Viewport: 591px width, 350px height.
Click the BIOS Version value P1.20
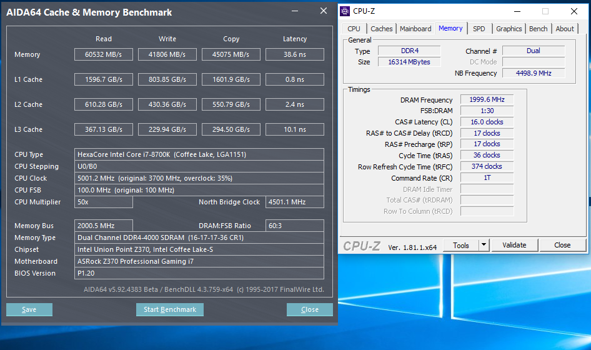tap(199, 273)
